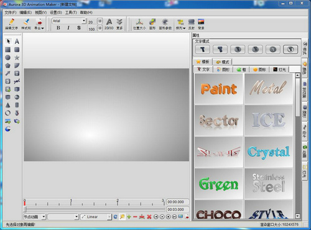Click the reflection toolbar icon
311x230 pixels.
tap(192, 24)
